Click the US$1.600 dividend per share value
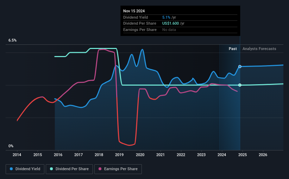 [x=170, y=24]
